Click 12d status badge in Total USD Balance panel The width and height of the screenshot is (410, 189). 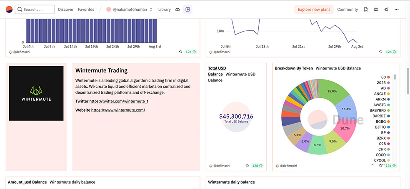(257, 165)
